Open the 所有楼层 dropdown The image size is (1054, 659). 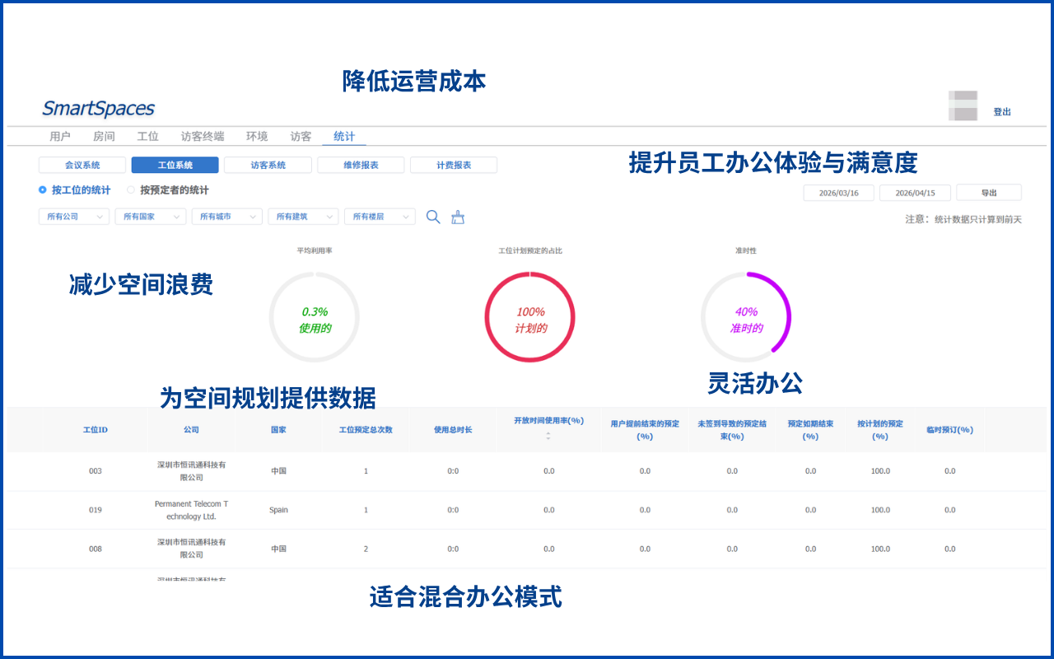tap(380, 217)
